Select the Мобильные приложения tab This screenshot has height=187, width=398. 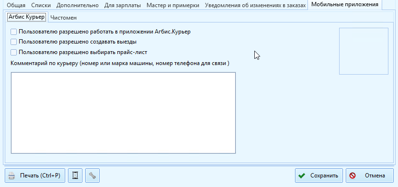click(x=345, y=5)
